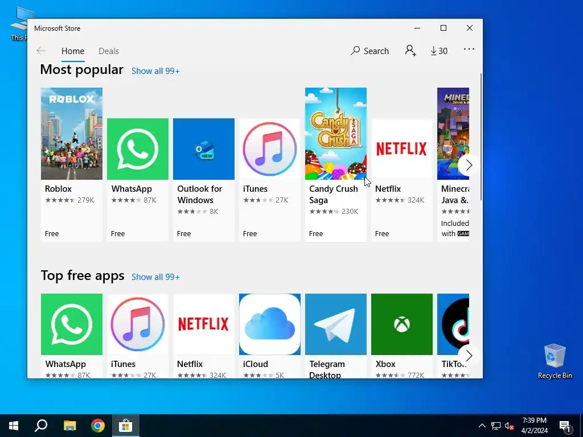The image size is (583, 437).
Task: Show hidden system tray icons
Action: pos(482,426)
